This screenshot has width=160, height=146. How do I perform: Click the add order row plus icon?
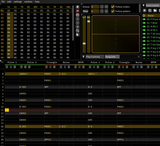(x=77, y=7)
